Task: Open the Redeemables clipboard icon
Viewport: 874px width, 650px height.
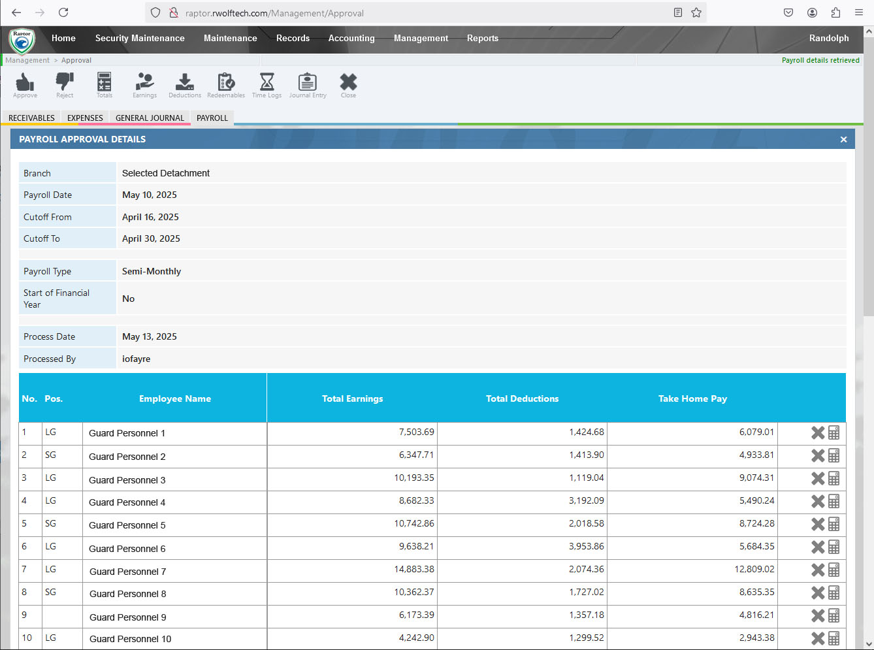Action: 226,83
